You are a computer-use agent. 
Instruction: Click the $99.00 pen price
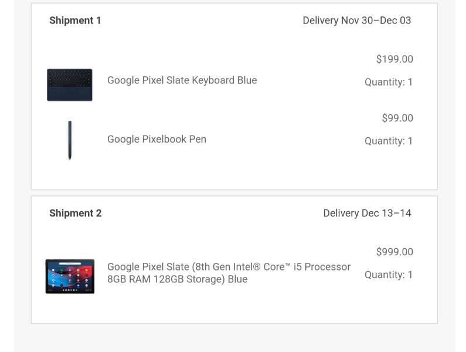(x=397, y=118)
